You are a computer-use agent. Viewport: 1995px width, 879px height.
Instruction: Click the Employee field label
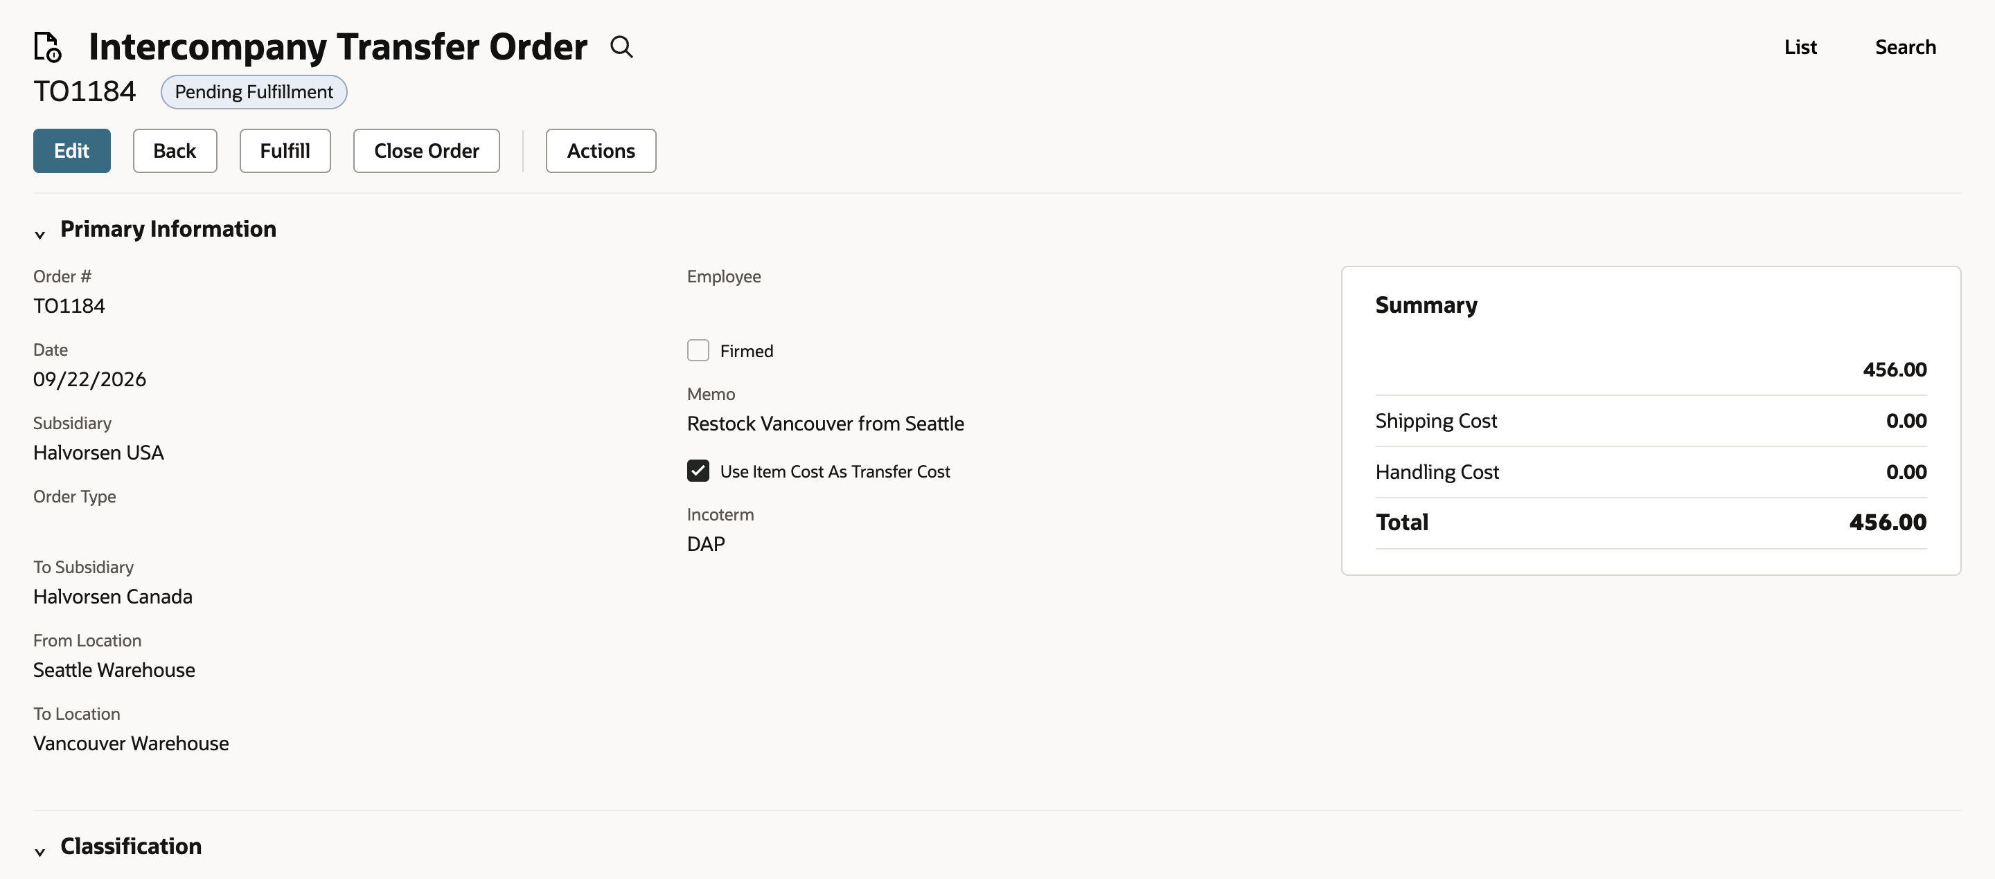coord(723,276)
